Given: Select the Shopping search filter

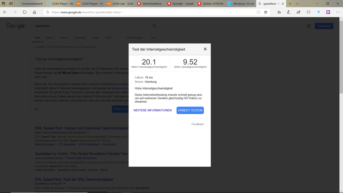Looking at the screenshot, I should pyautogui.click(x=80, y=38).
